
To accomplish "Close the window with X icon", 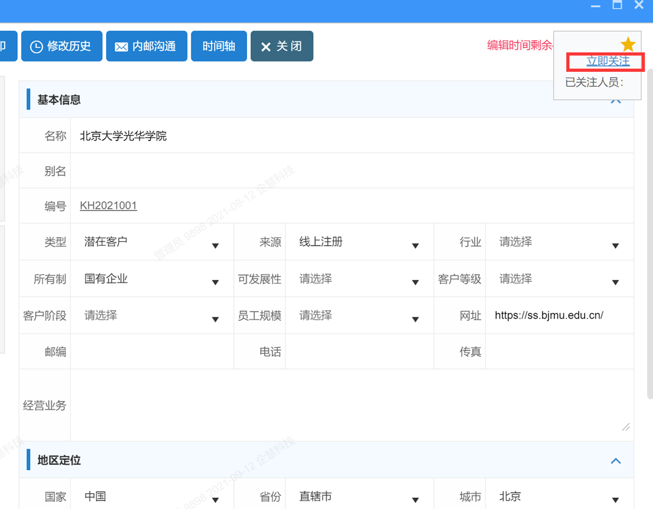I will (639, 5).
